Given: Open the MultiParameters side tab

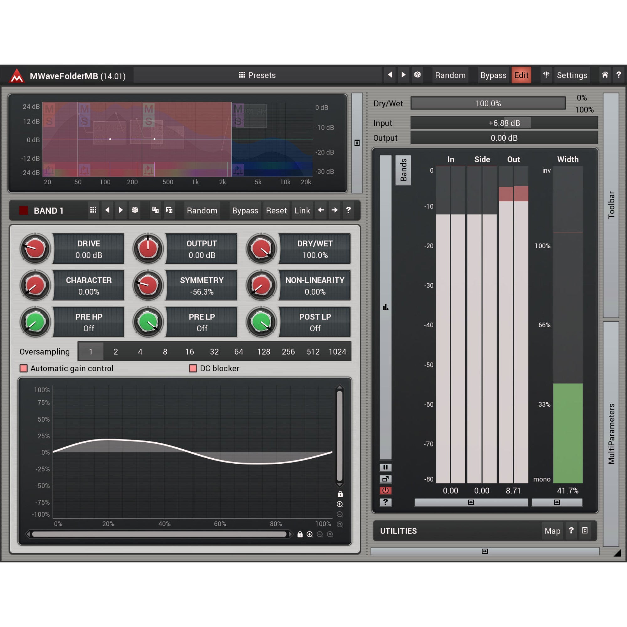Looking at the screenshot, I should tap(611, 434).
